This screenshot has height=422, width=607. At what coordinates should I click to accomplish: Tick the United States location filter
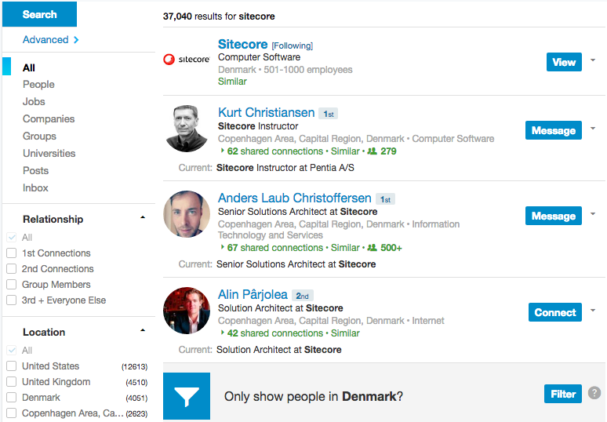click(11, 366)
